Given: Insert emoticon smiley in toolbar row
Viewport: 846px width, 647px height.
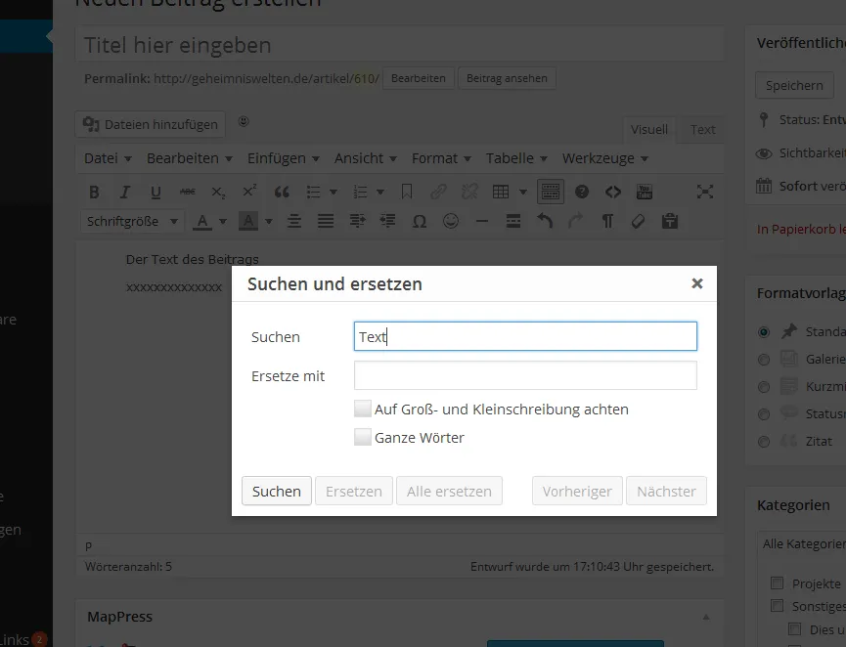Looking at the screenshot, I should tap(451, 221).
